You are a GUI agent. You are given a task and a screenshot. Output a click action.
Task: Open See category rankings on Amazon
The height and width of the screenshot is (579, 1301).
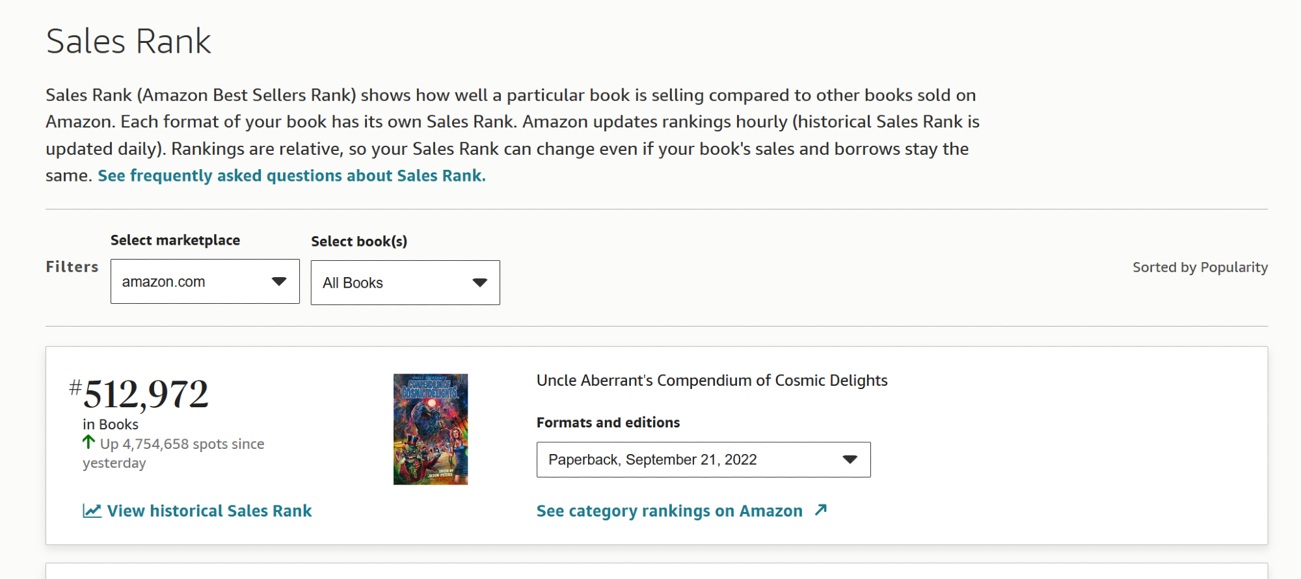pos(669,511)
